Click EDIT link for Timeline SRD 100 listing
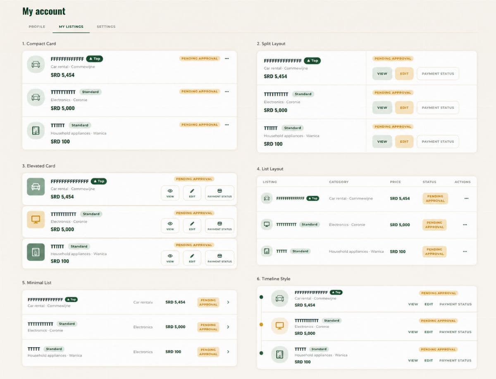 point(429,360)
